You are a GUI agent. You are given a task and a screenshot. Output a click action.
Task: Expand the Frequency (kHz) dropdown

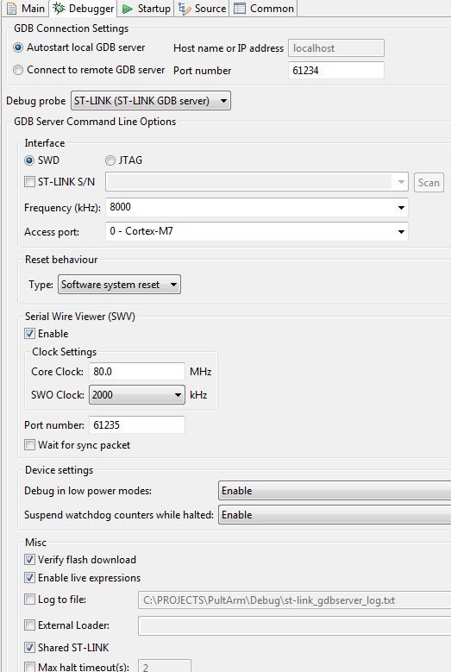(257, 207)
